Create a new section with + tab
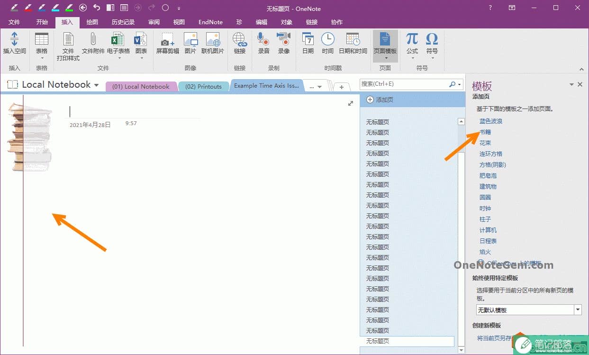Image resolution: width=589 pixels, height=355 pixels. (x=341, y=87)
